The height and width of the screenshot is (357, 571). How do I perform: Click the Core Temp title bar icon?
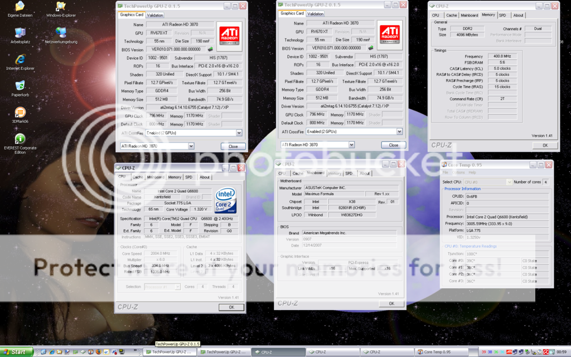point(444,165)
